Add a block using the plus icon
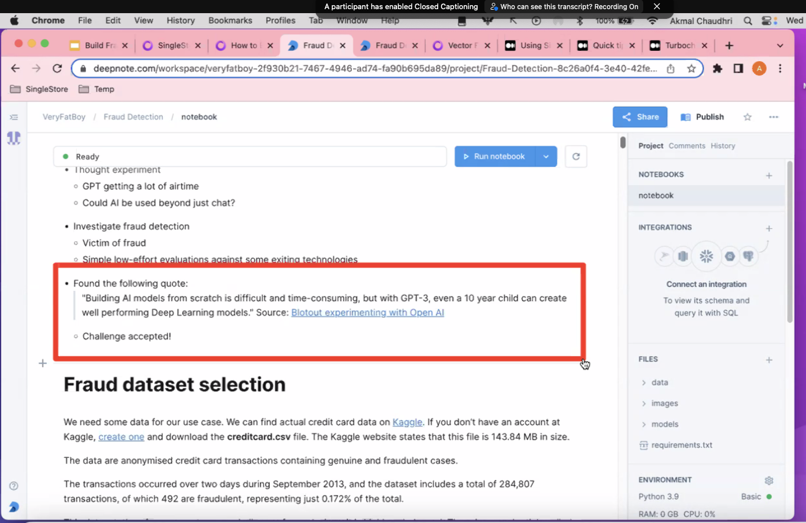This screenshot has width=806, height=523. point(42,364)
